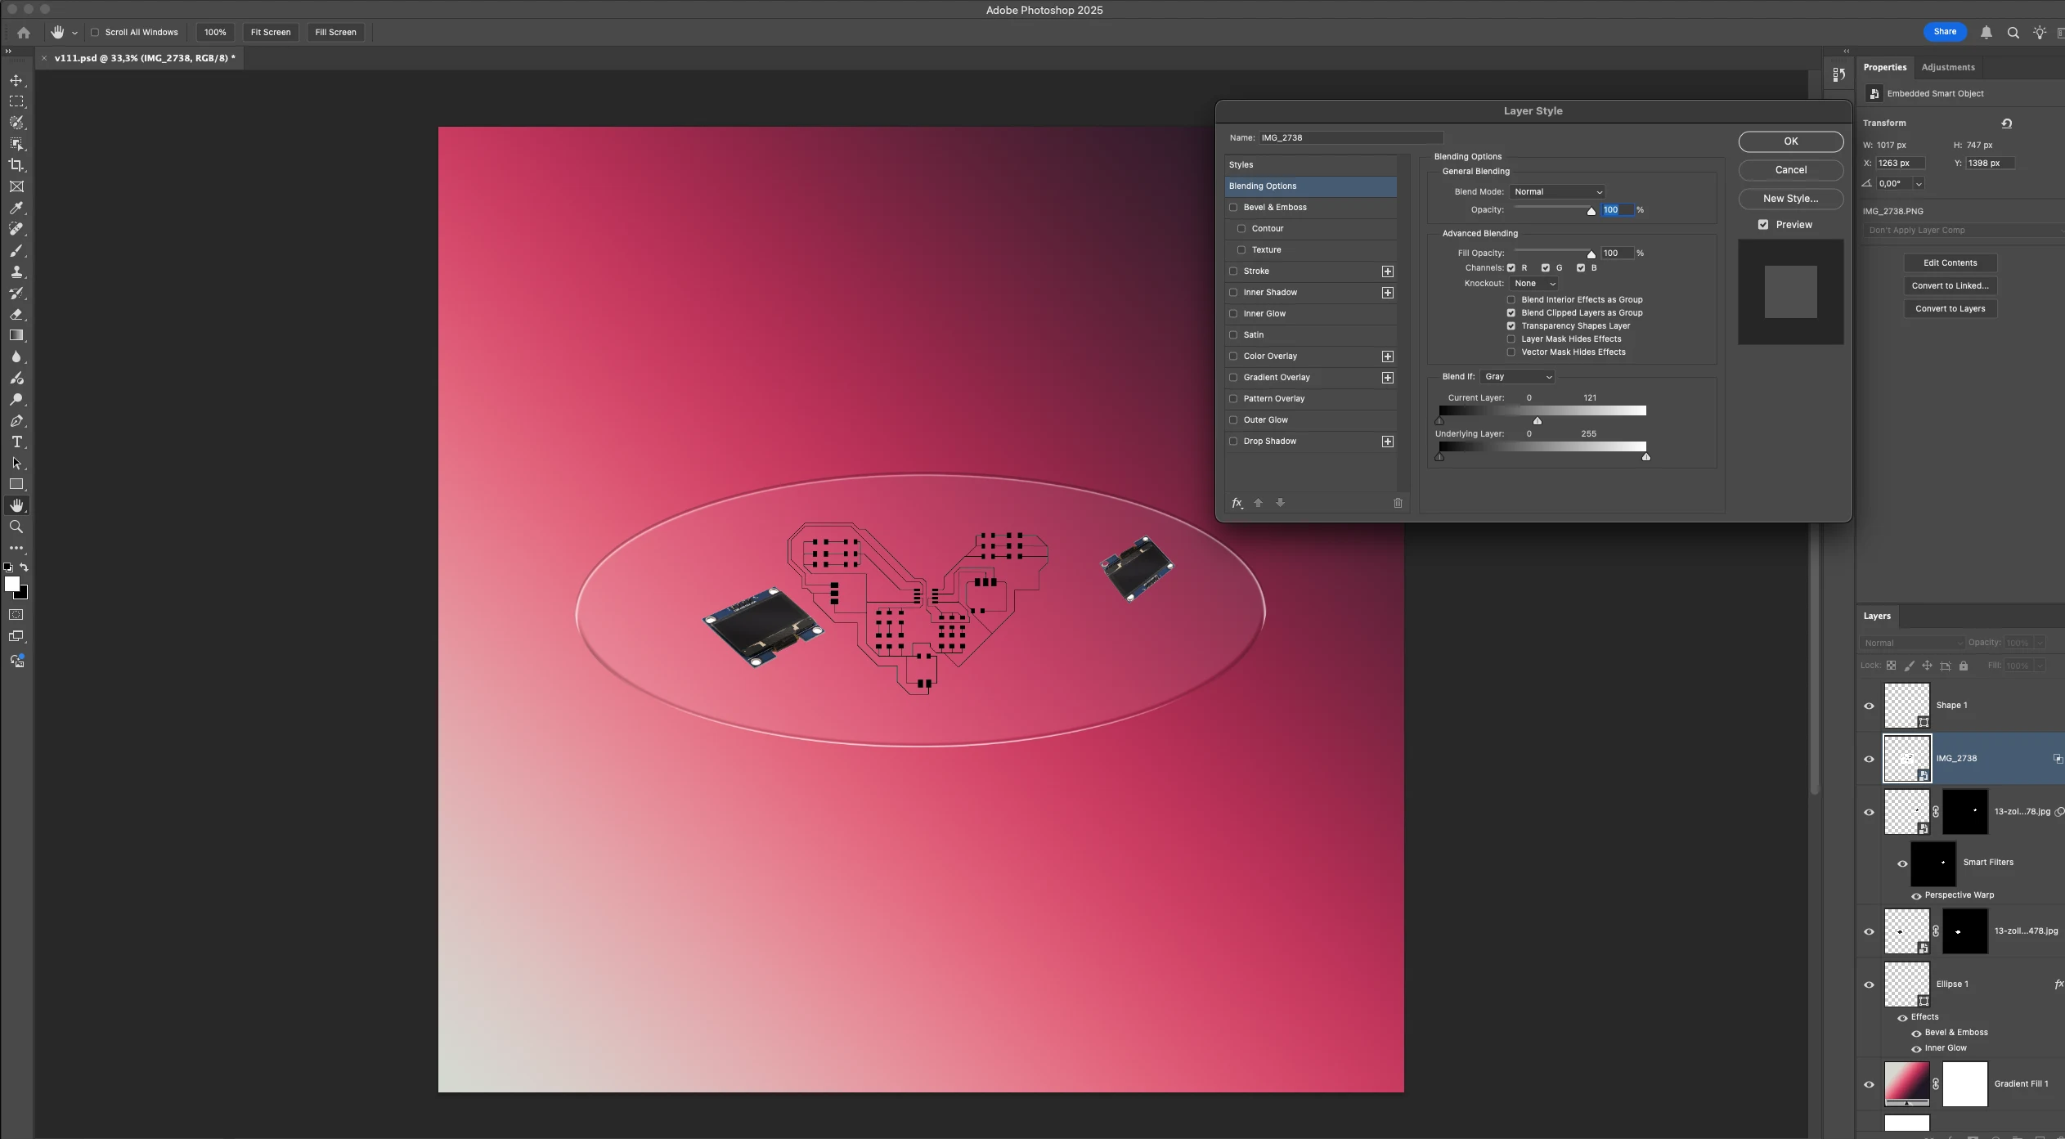Select the Crop tool
The image size is (2065, 1139).
(16, 165)
